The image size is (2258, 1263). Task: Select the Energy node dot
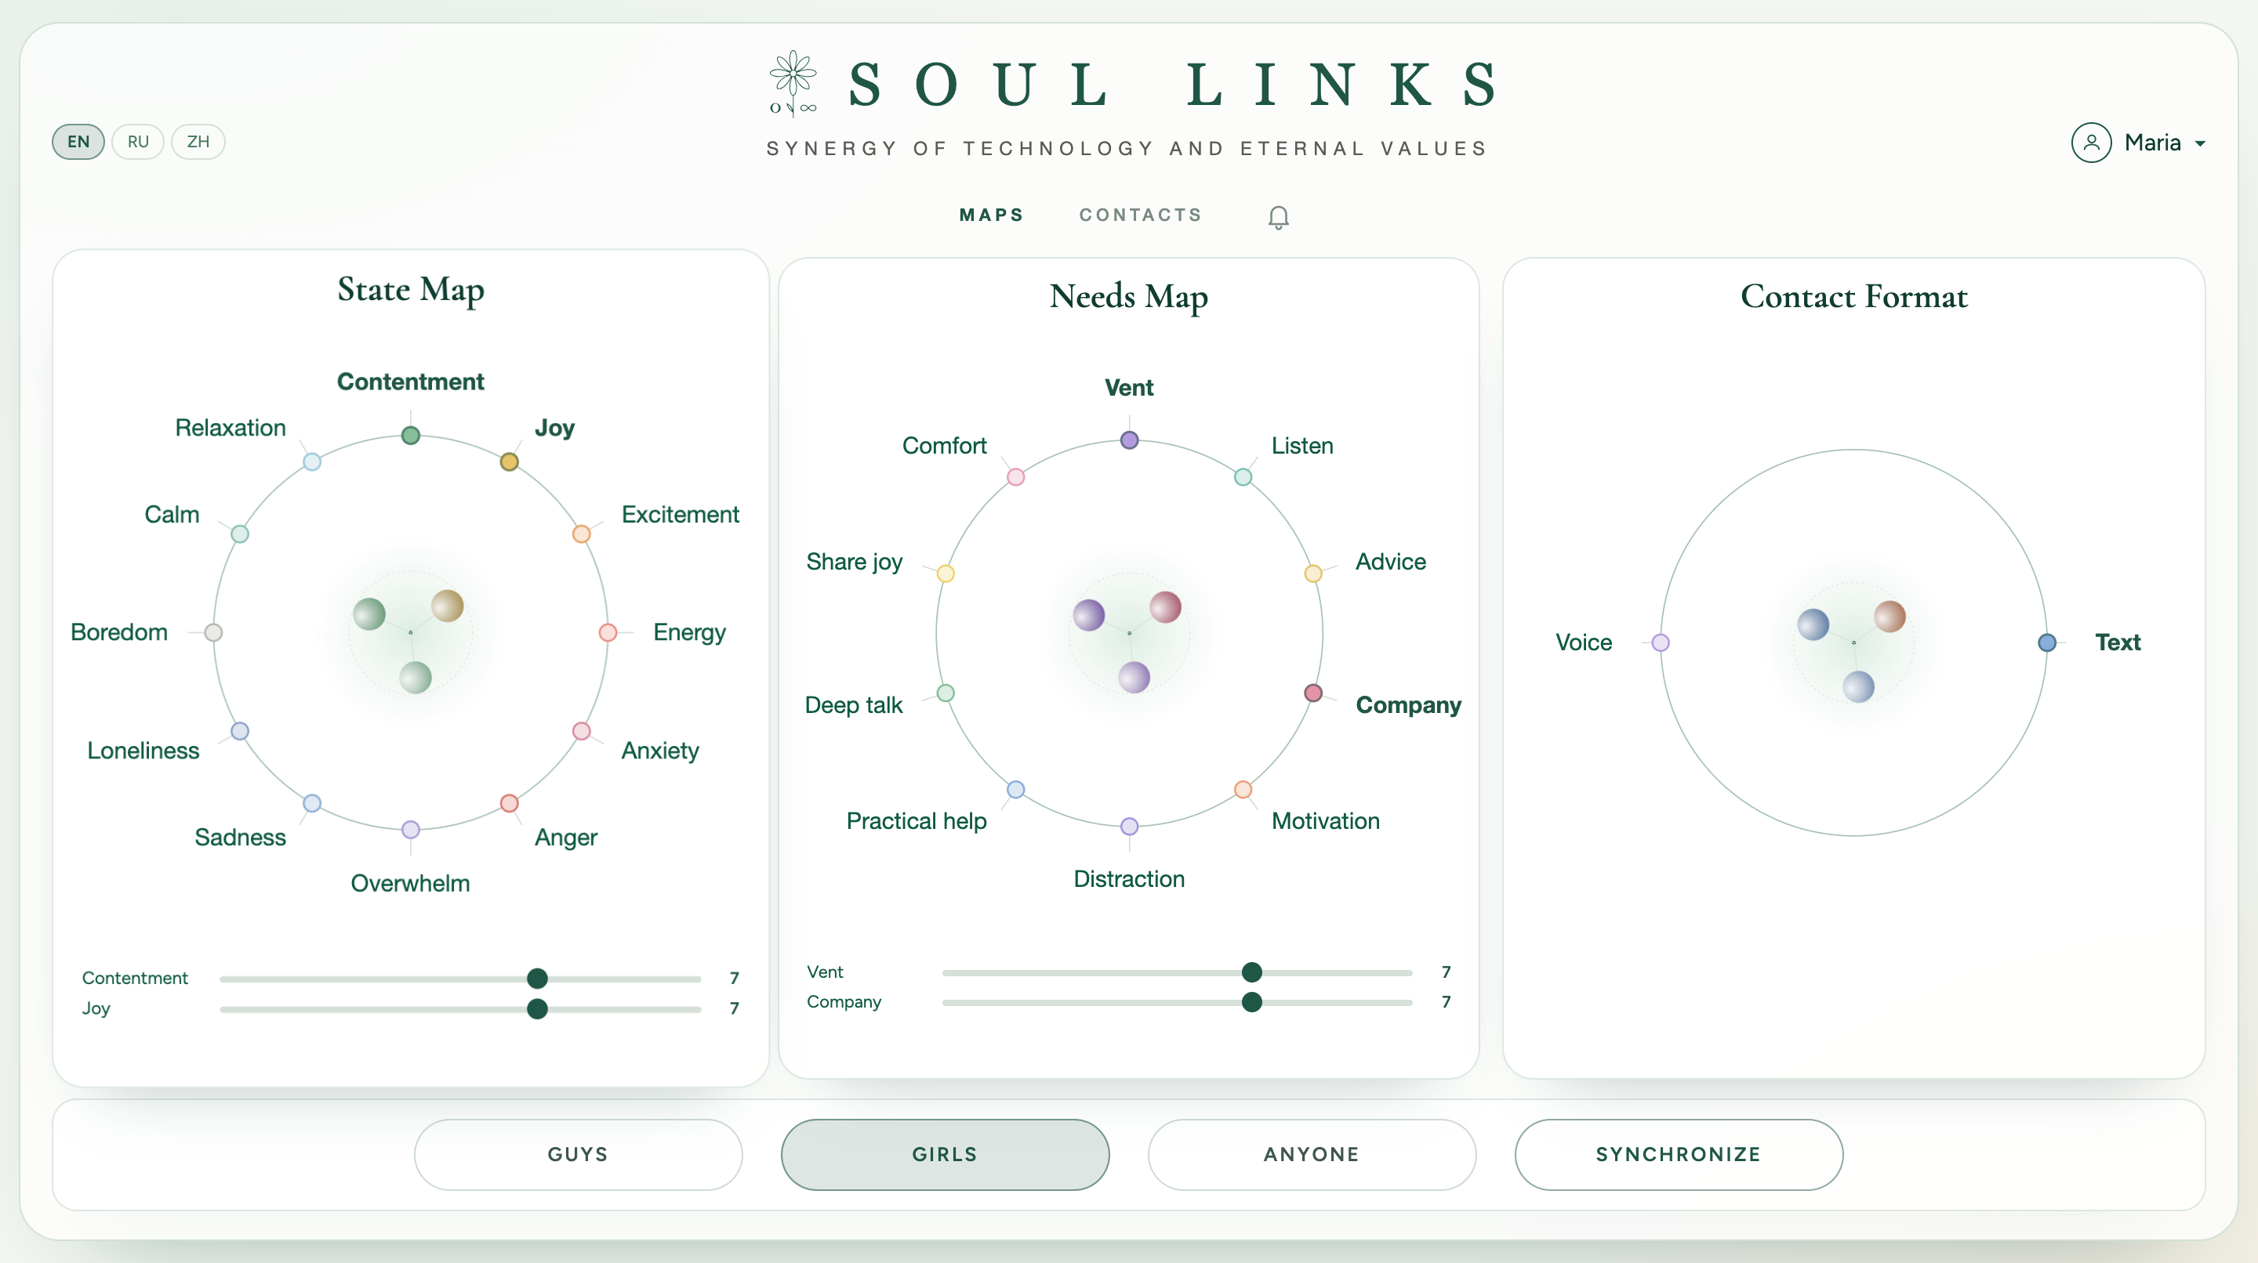pos(608,632)
